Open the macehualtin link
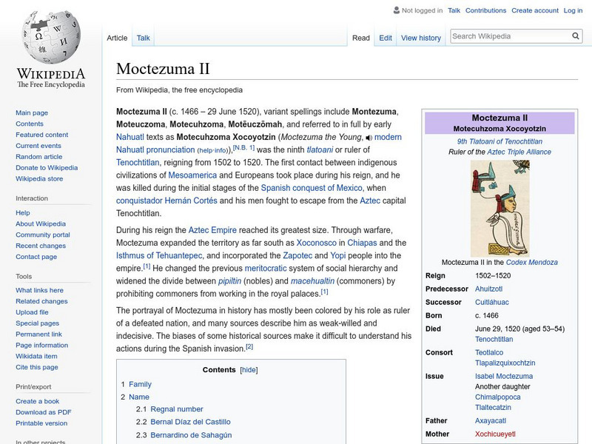Screen dimensions: 592x444 tap(312, 281)
